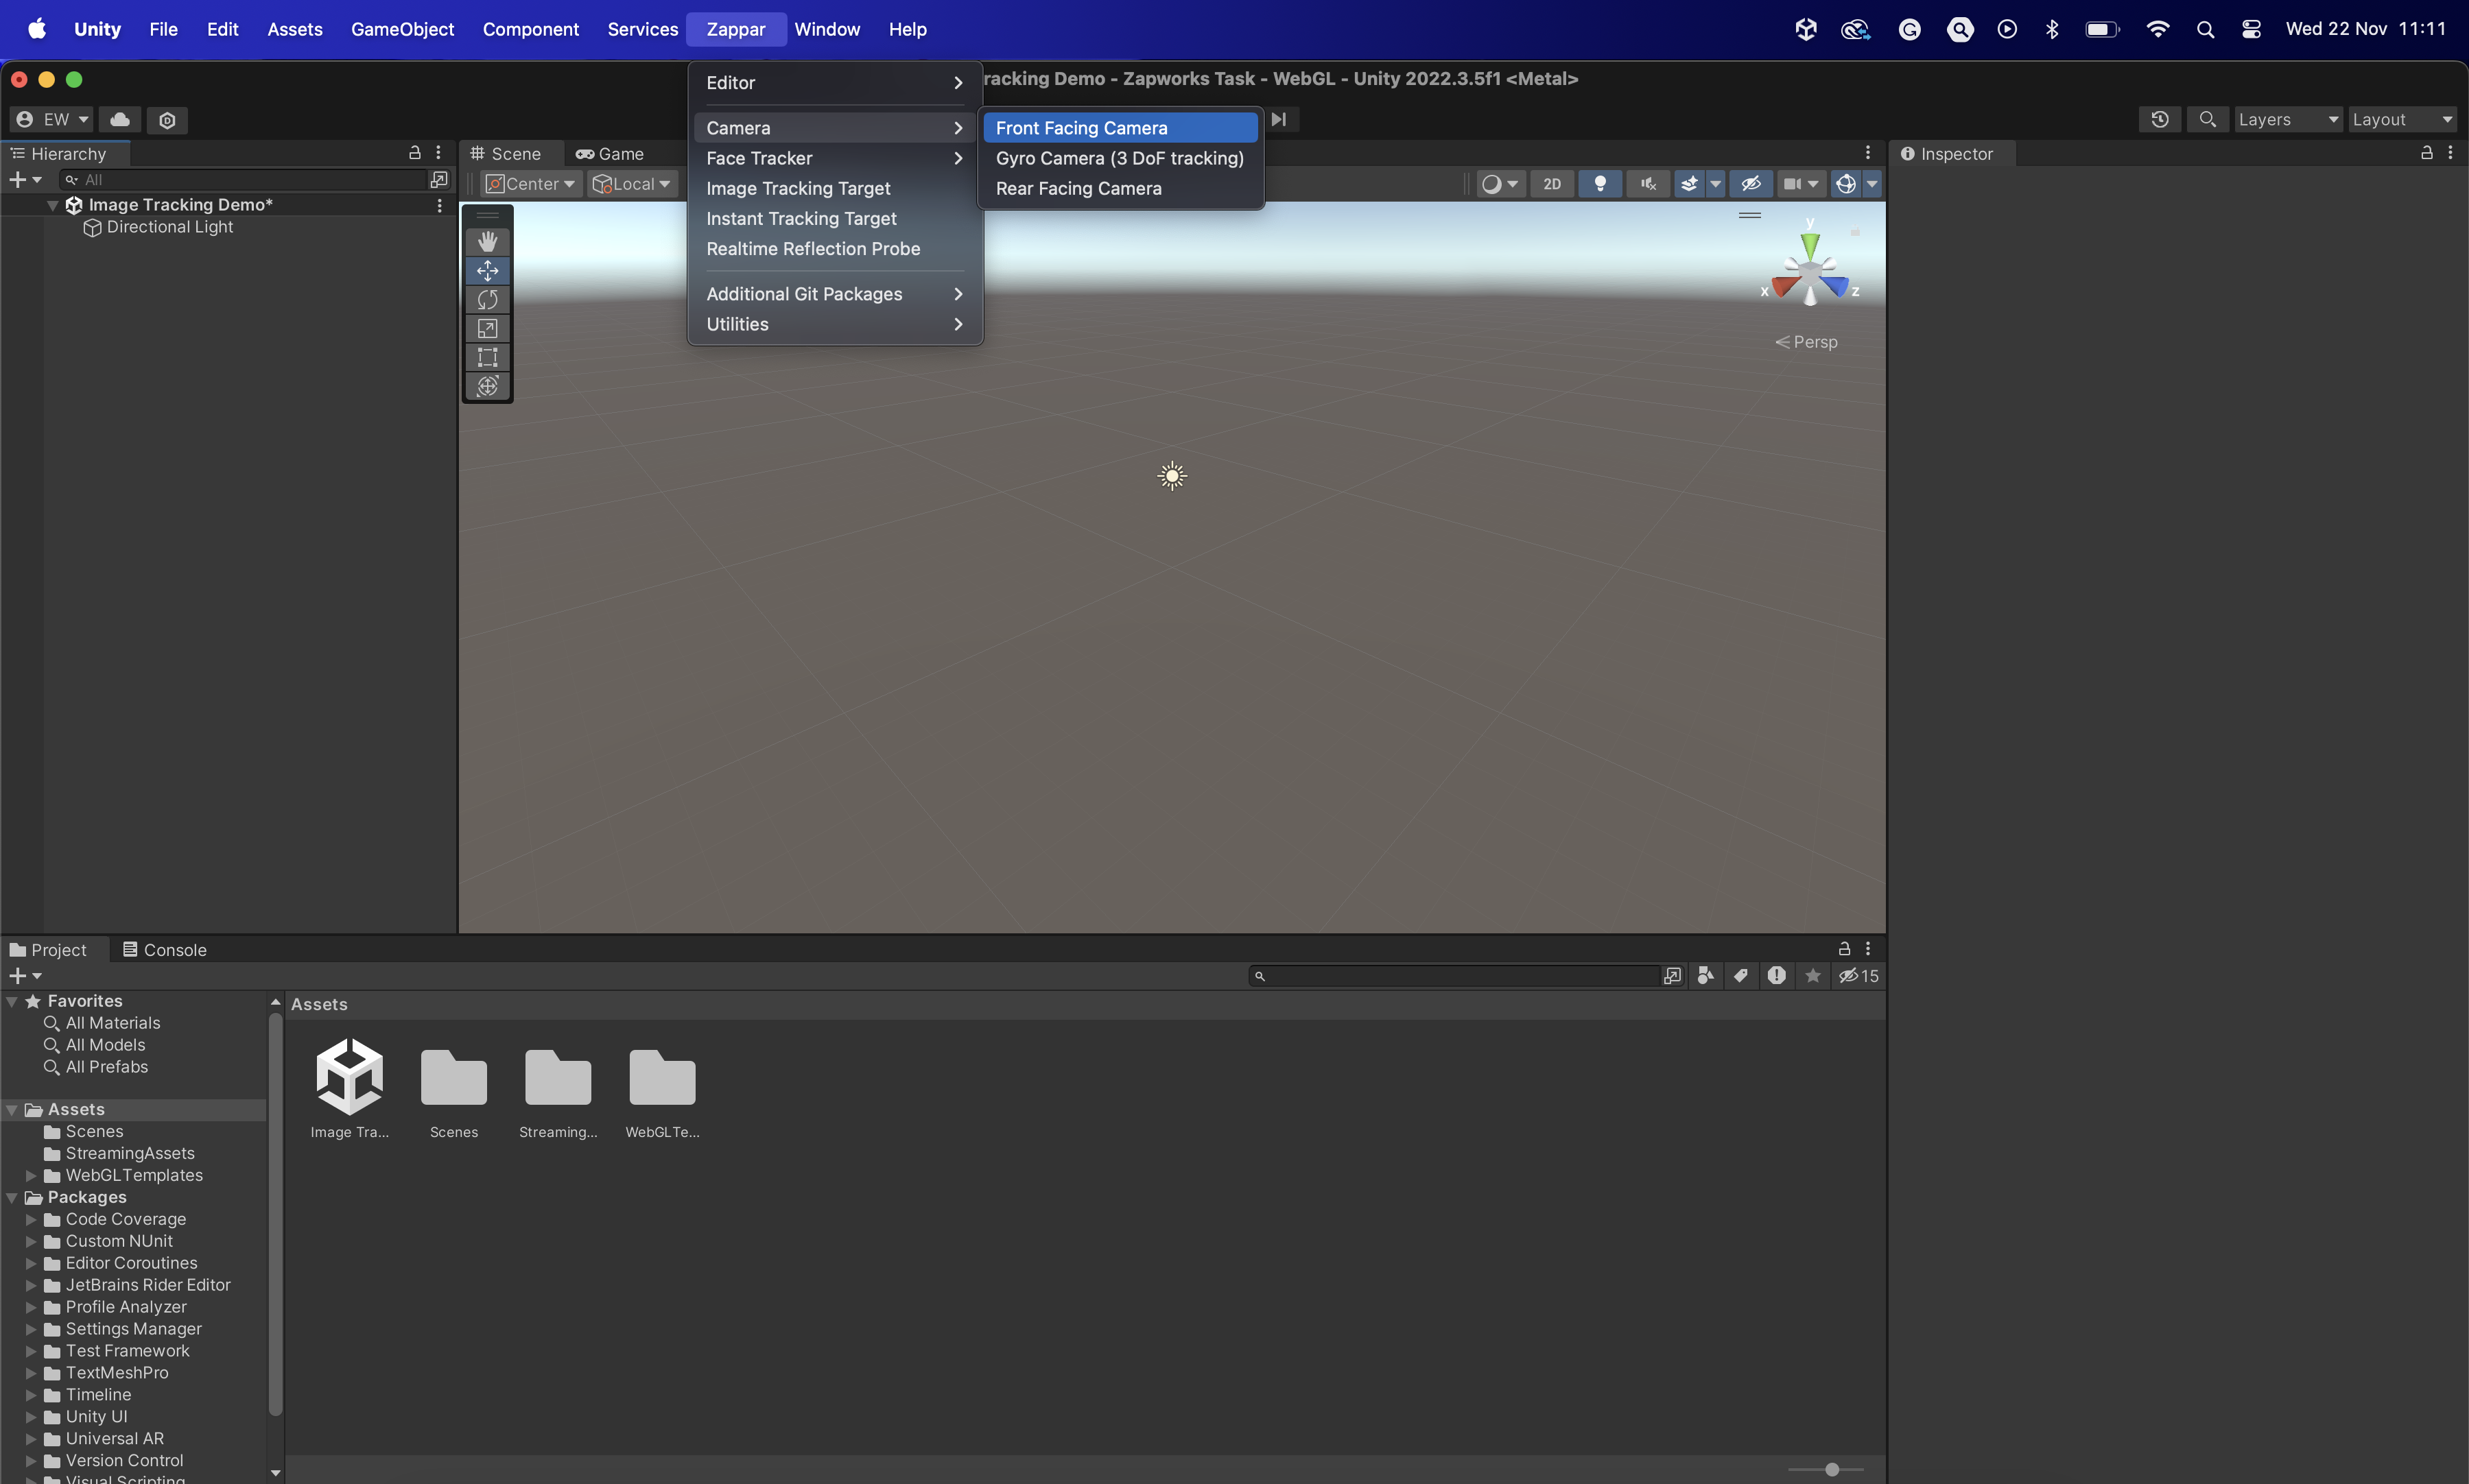Screen dimensions: 2469x1484
Task: Lock the Project panel
Action: (x=1844, y=948)
